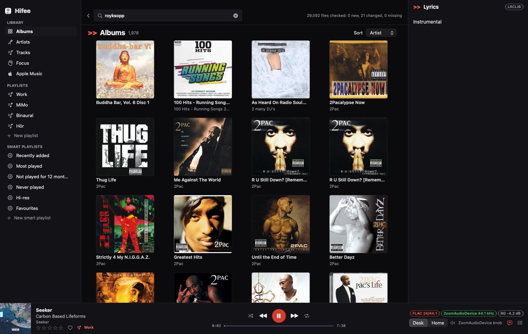This screenshot has width=528, height=334.
Task: Click the volume speaker icon
Action: pyautogui.click(x=453, y=323)
